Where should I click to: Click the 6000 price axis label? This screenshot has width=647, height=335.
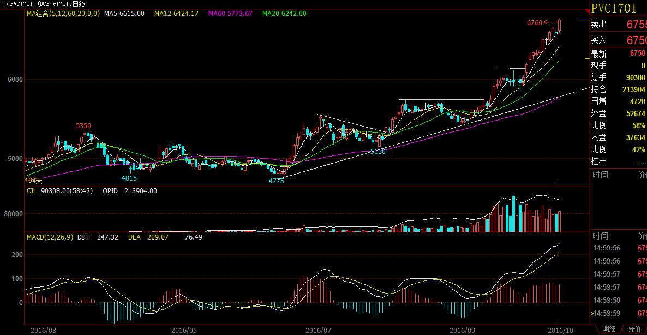click(x=15, y=80)
